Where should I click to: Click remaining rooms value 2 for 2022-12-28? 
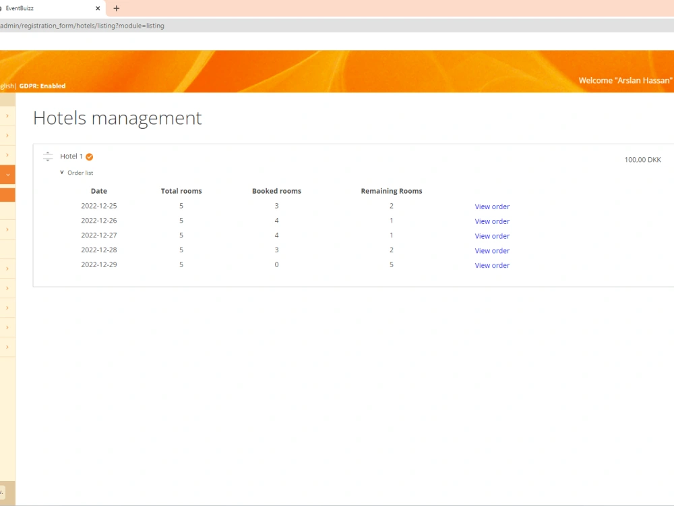(392, 250)
